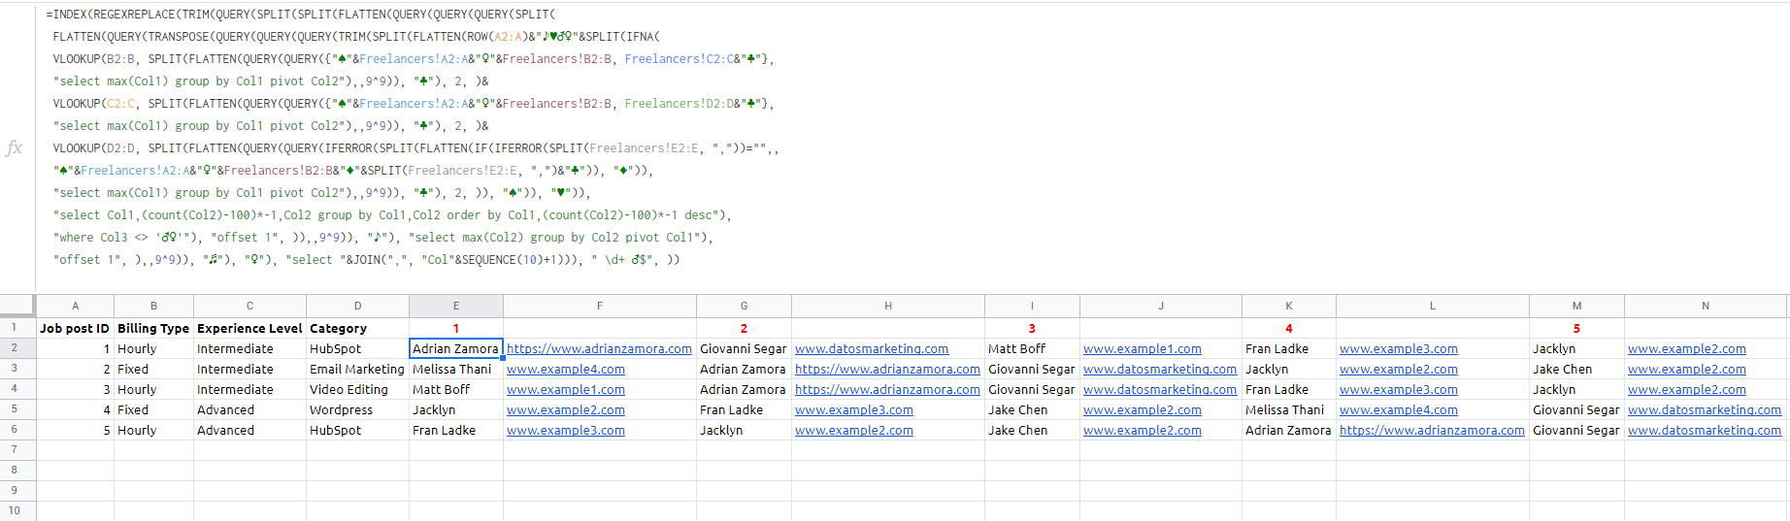1790x521 pixels.
Task: Select column M header
Action: 1576,306
